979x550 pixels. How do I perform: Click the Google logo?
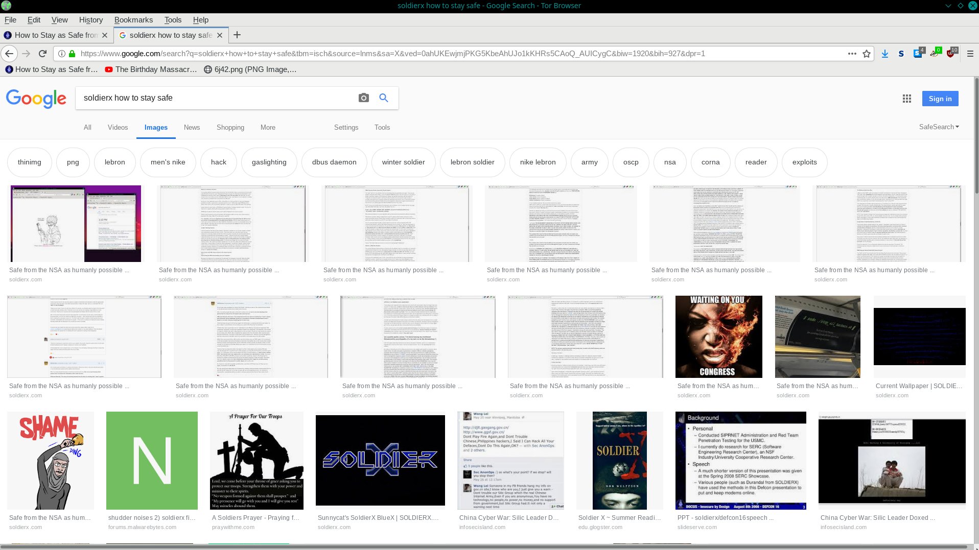click(x=36, y=99)
